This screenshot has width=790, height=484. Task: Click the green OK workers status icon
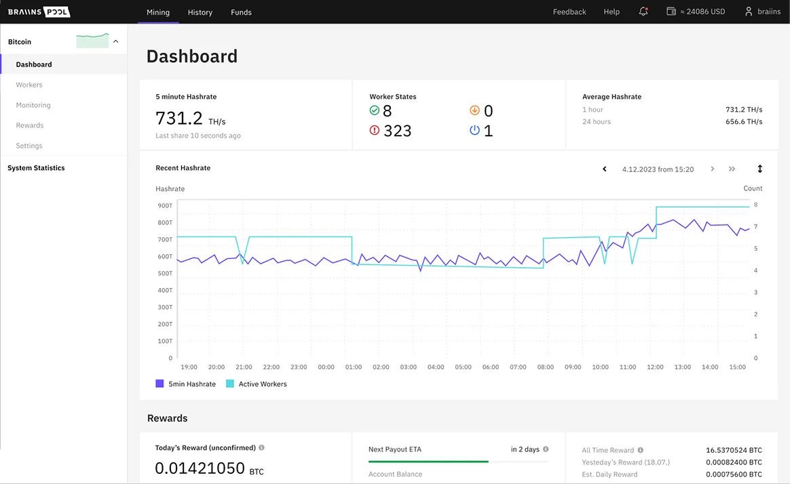[x=375, y=110]
